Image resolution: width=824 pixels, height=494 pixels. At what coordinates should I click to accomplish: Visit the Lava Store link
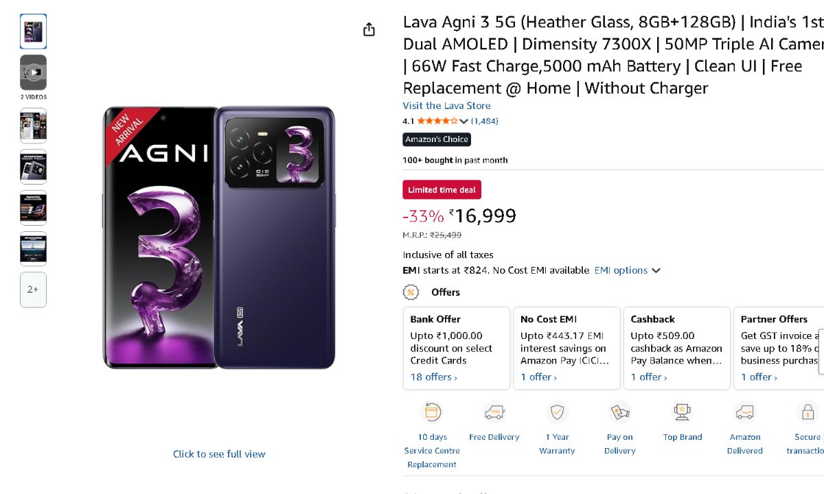(x=446, y=106)
